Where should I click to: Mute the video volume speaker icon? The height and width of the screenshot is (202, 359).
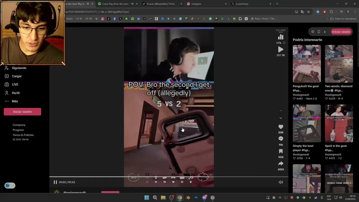coord(280,182)
